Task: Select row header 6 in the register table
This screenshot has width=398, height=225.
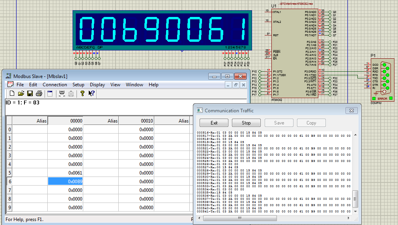Action: 9,181
